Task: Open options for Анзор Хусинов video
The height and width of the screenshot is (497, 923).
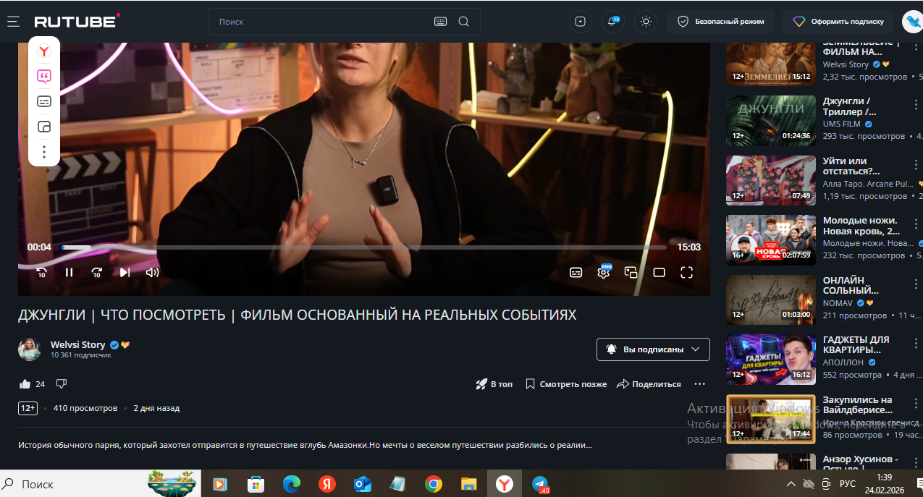Action: (916, 464)
